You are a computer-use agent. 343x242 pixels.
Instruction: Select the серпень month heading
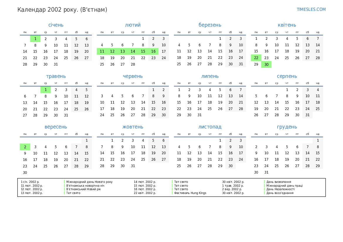point(287,76)
